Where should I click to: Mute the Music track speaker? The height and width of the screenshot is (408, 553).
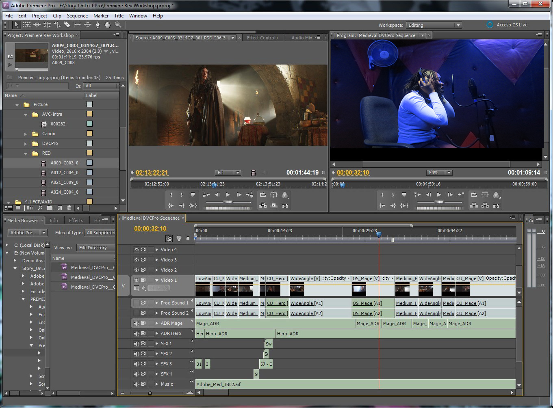click(x=137, y=384)
